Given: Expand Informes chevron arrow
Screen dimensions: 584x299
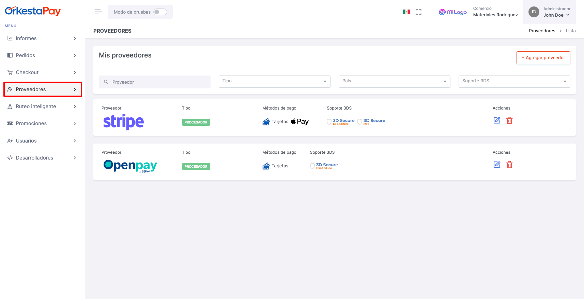Looking at the screenshot, I should point(75,38).
